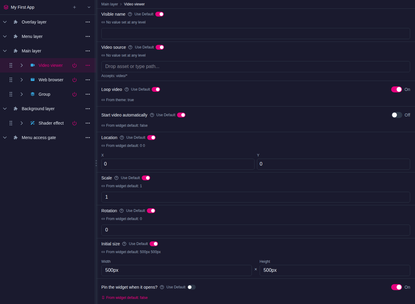The width and height of the screenshot is (415, 304).
Task: Toggle Use Default for Start video automatically
Action: [181, 115]
